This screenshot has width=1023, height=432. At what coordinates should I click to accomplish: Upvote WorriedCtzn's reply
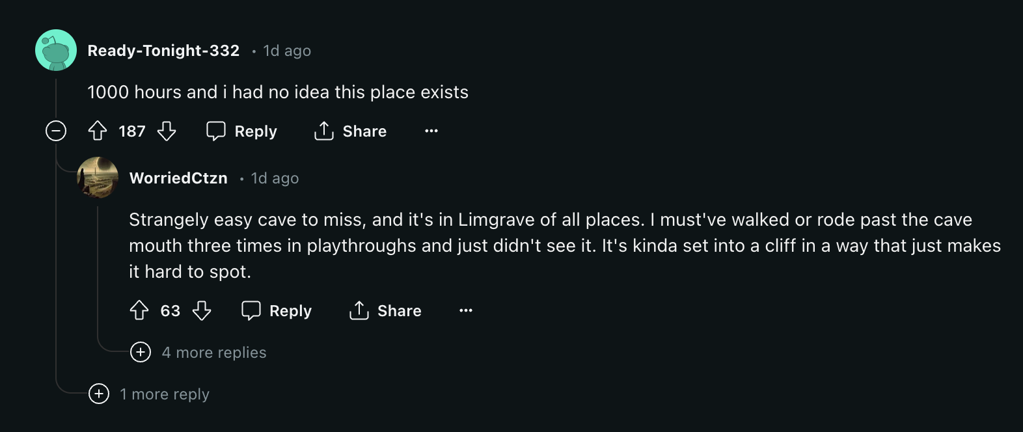(139, 310)
